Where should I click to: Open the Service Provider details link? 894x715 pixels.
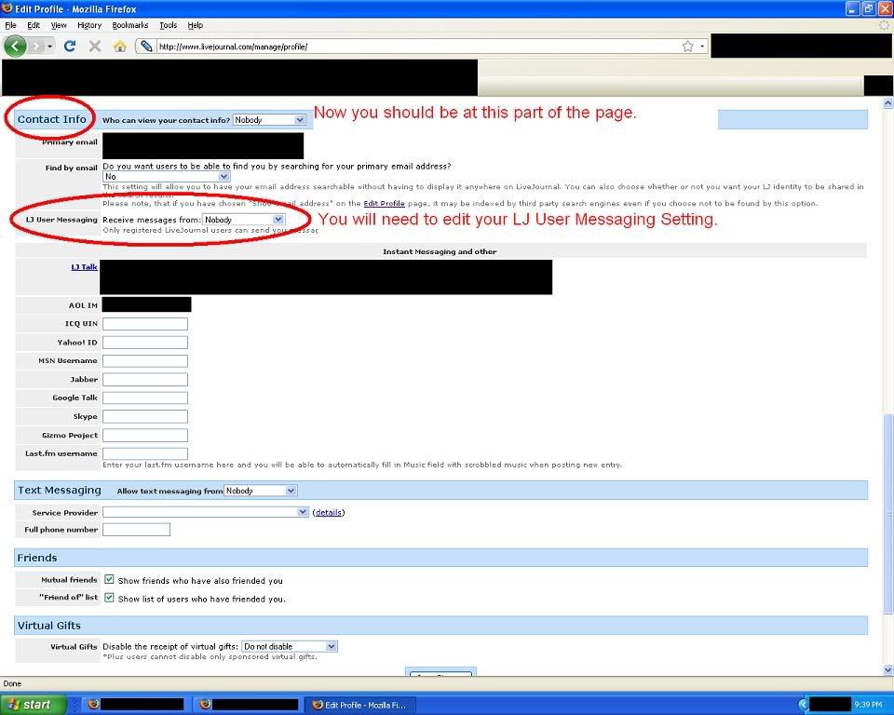click(329, 513)
